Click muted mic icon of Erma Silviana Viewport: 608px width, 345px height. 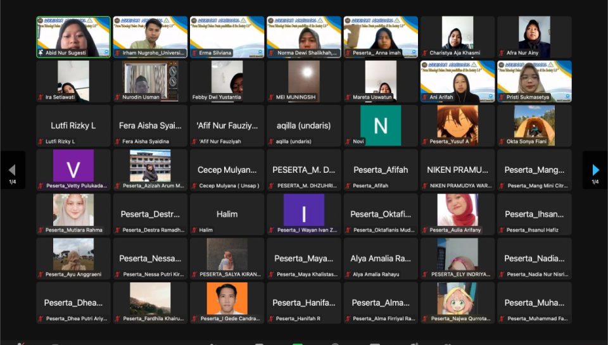point(194,53)
